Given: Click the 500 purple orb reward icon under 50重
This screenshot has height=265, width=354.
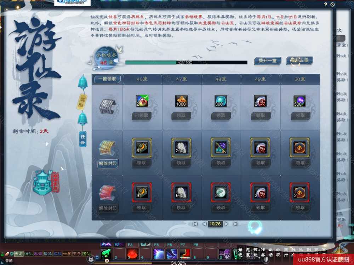Looking at the screenshot, I should (299, 101).
